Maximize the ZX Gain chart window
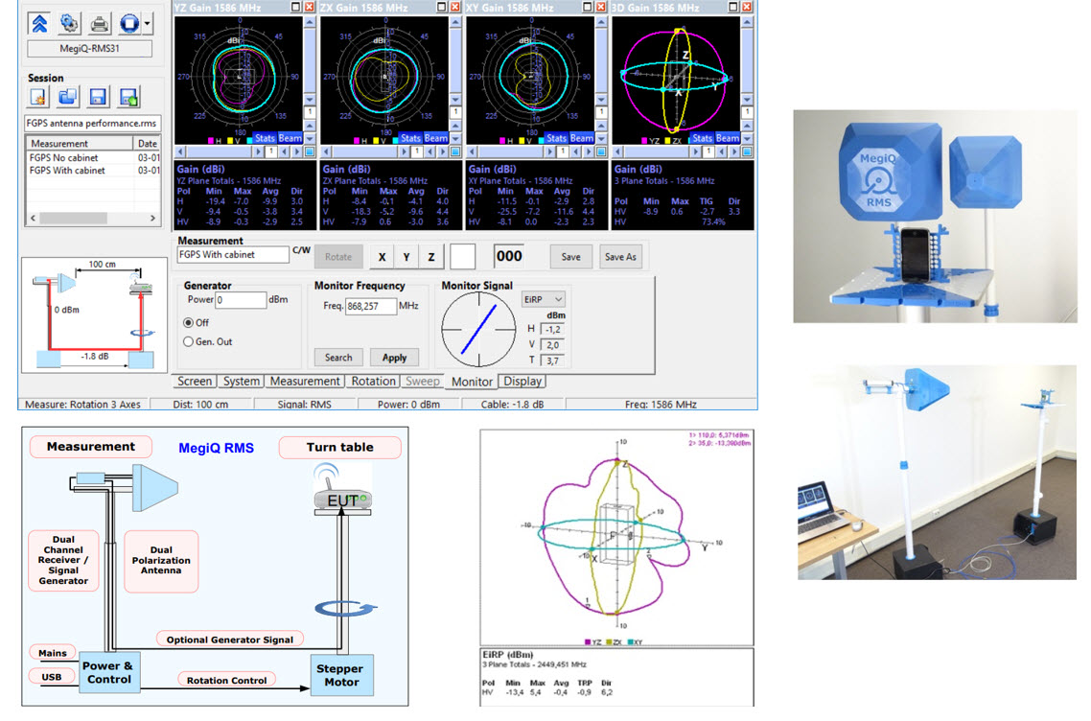 pos(442,7)
